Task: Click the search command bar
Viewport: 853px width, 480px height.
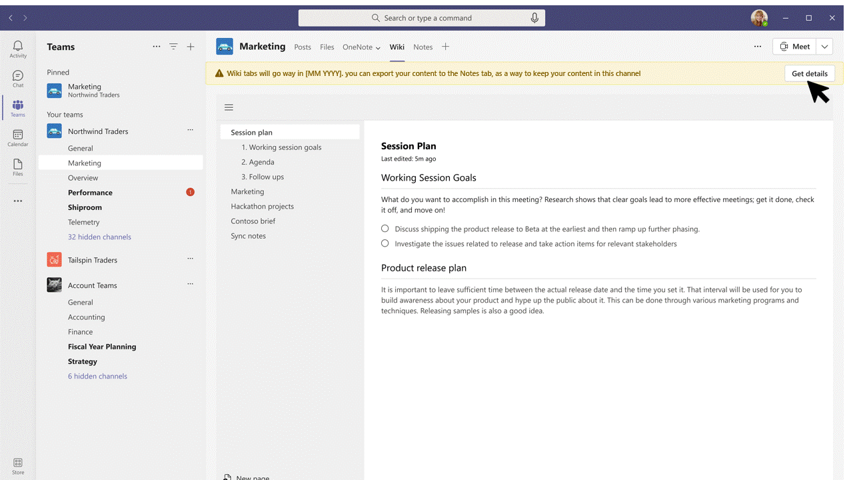Action: 422,17
